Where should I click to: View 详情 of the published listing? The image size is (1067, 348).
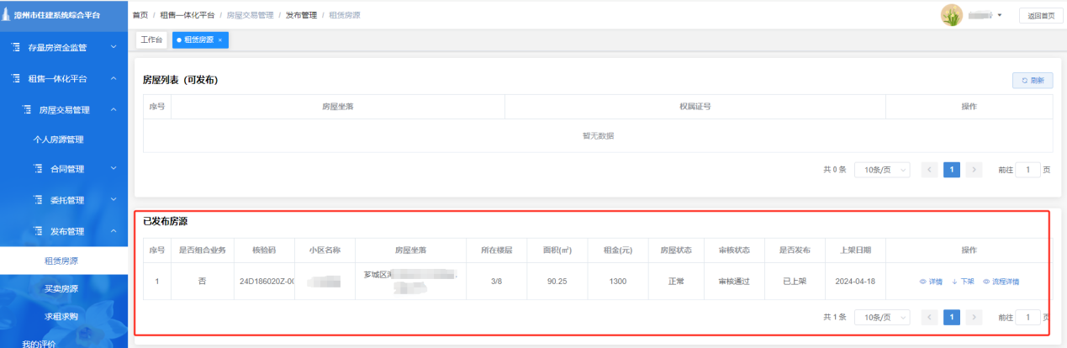pyautogui.click(x=931, y=282)
